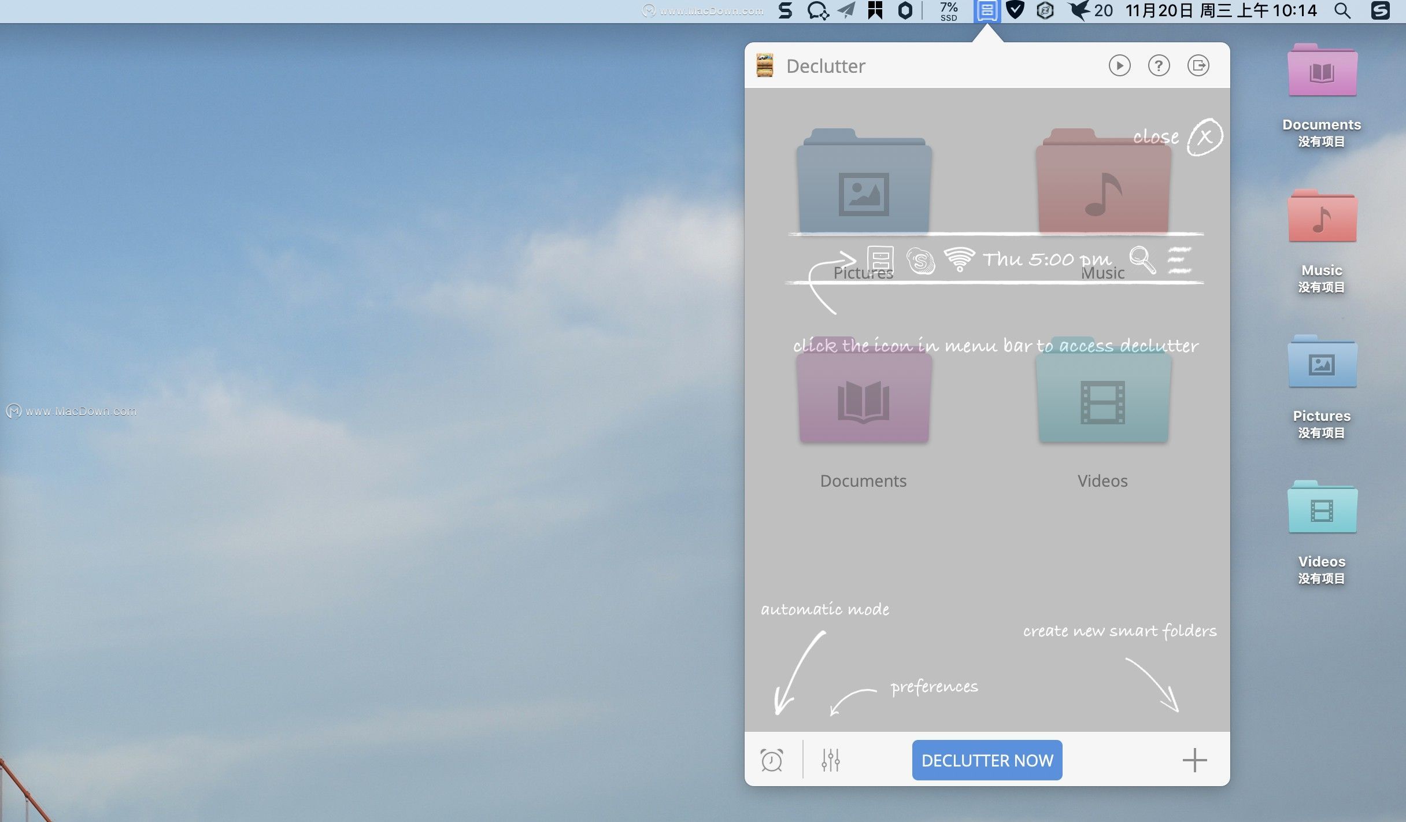This screenshot has height=822, width=1406.
Task: Click the hexagon menu bar icon
Action: click(905, 10)
